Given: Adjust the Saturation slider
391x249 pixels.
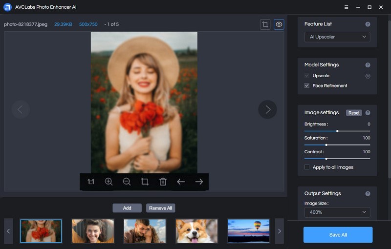Looking at the screenshot, I should point(337,145).
